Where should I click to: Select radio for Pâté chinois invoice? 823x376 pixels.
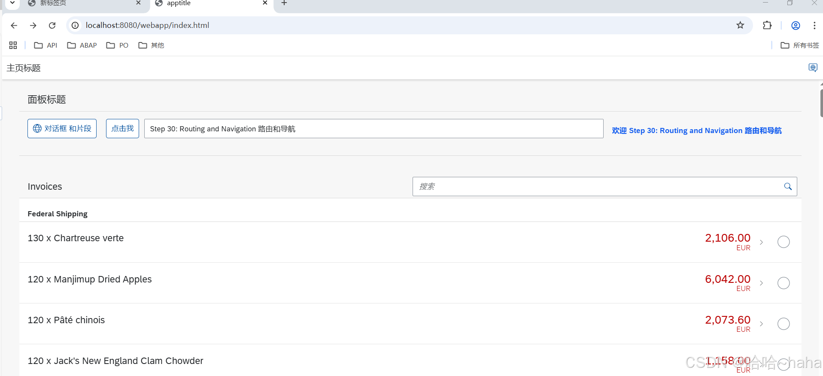point(784,324)
